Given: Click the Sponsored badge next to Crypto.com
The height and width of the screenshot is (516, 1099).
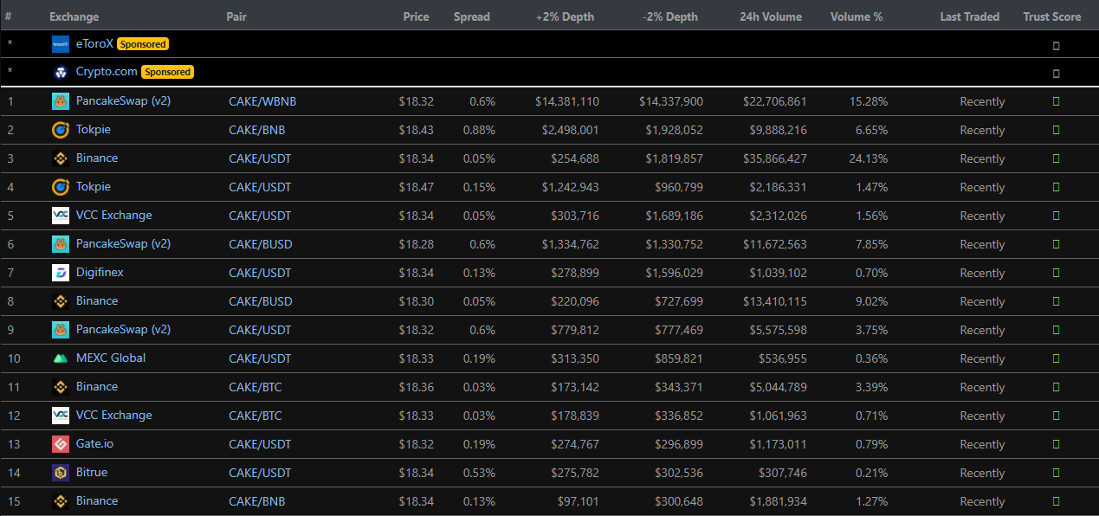Looking at the screenshot, I should click(167, 73).
